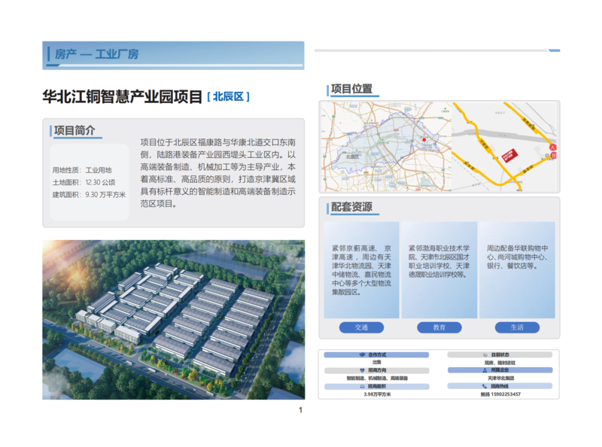Select the 目前状态 label bar
The image size is (602, 447).
(x=500, y=355)
